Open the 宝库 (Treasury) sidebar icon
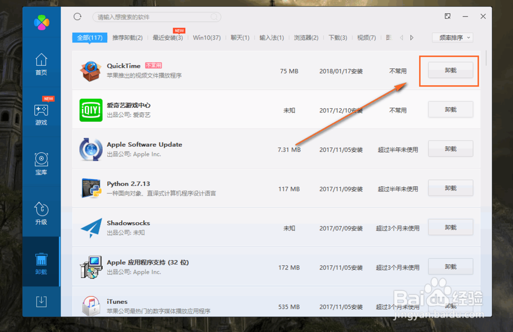This screenshot has height=332, width=513. tap(42, 162)
